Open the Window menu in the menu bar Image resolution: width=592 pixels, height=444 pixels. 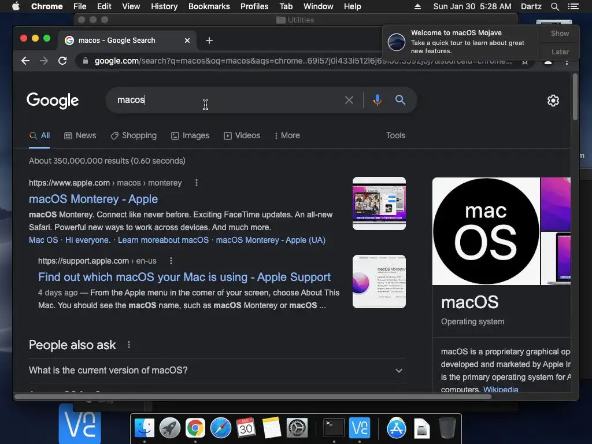(x=319, y=6)
